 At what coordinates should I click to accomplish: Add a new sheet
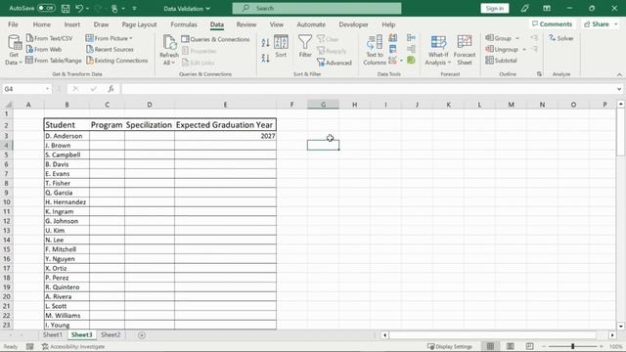[142, 335]
